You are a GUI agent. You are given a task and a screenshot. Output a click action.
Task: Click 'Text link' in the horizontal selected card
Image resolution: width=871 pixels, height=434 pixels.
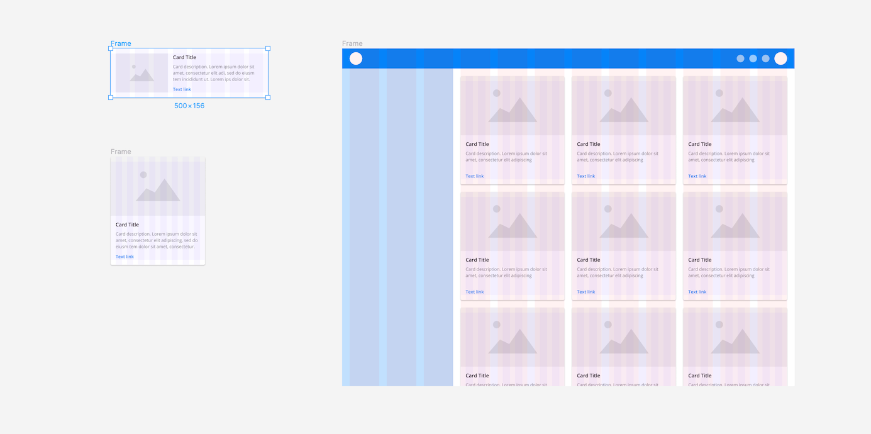coord(182,89)
